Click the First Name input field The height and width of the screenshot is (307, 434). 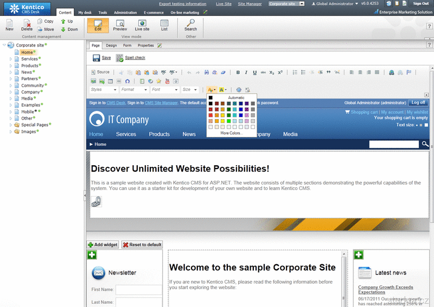coord(138,290)
